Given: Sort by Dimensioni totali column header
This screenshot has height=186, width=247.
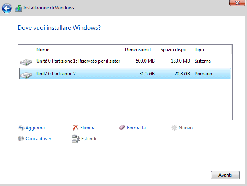Looking at the screenshot, I should coord(140,50).
